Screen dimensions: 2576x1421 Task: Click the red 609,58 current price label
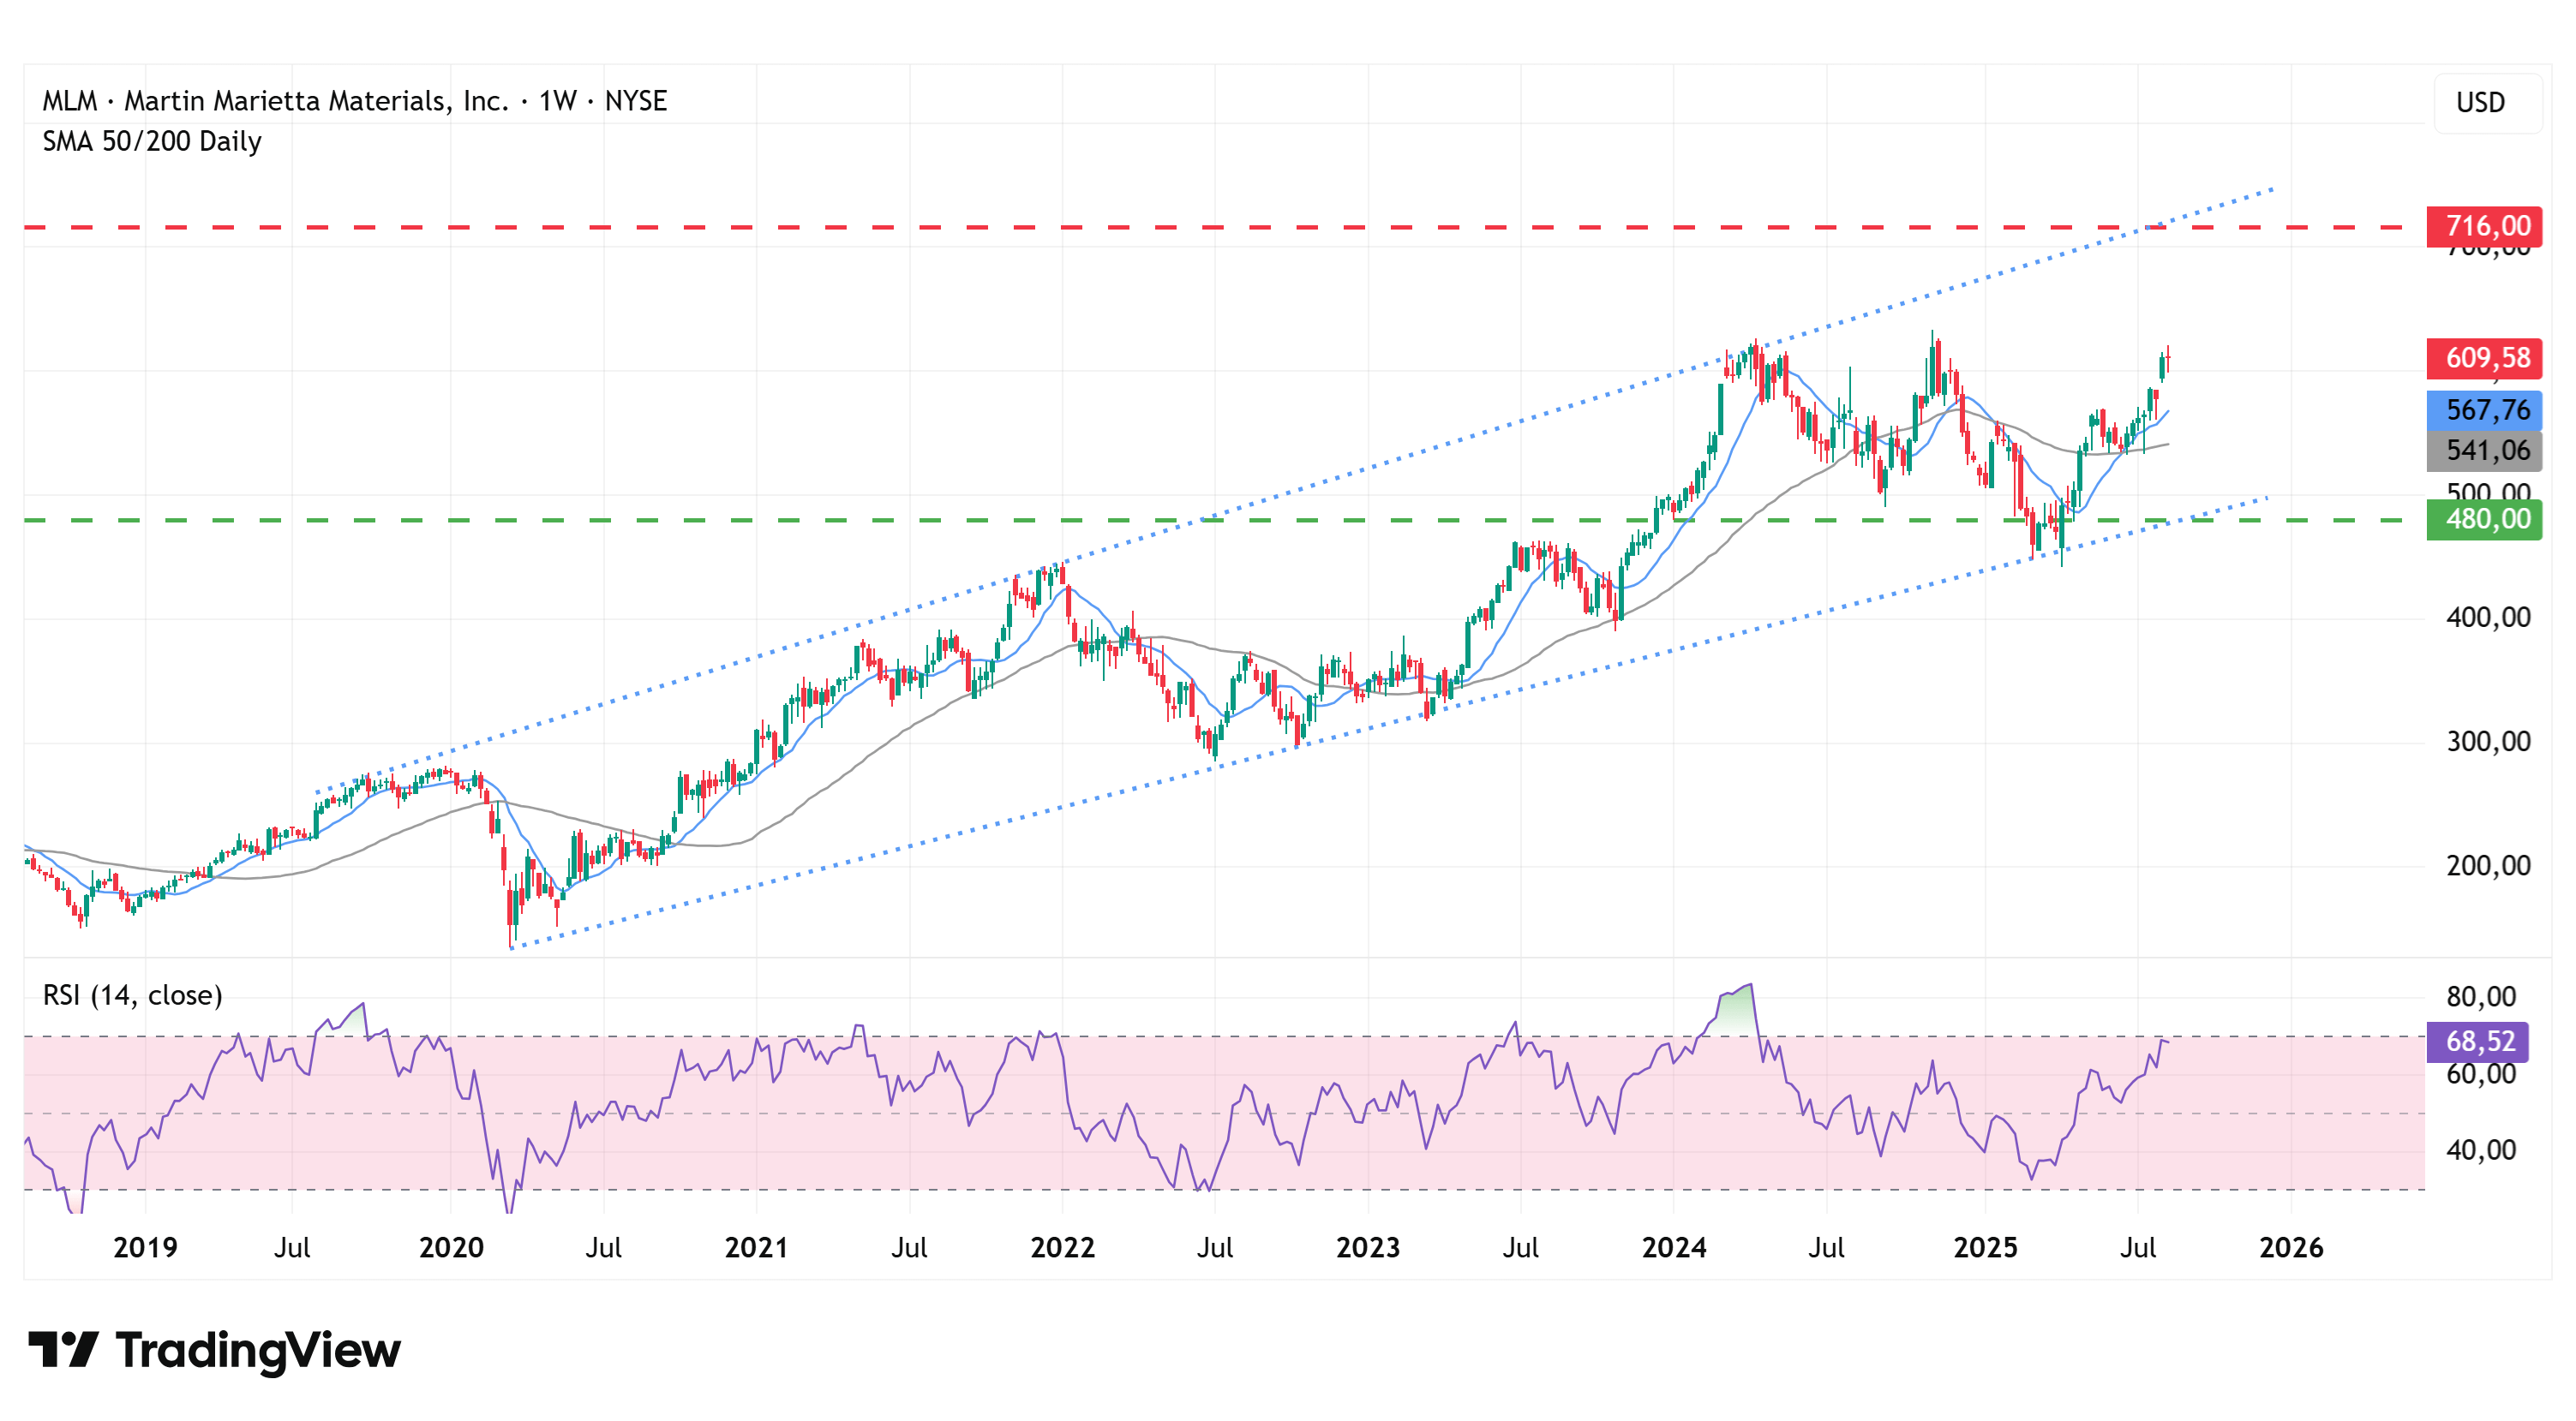tap(2484, 358)
